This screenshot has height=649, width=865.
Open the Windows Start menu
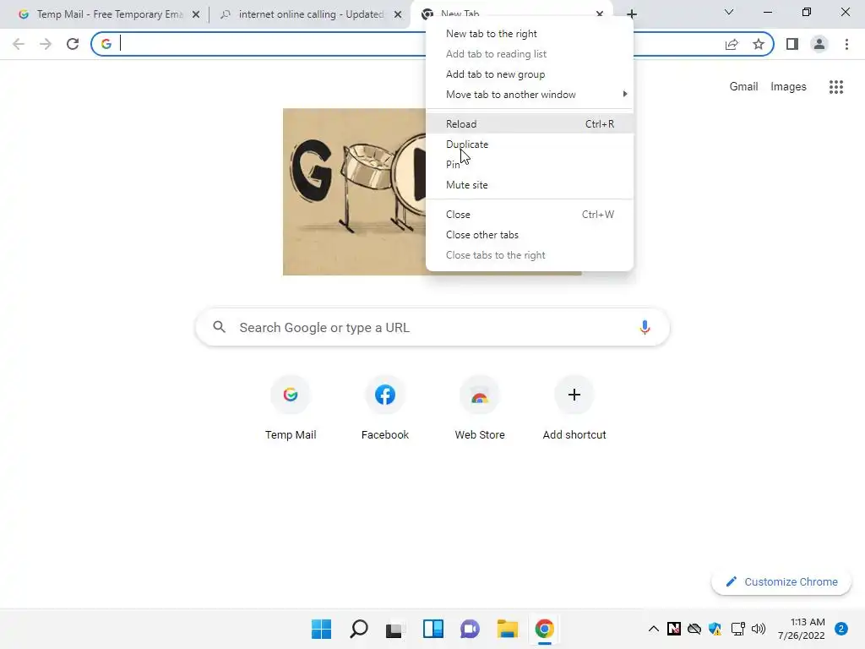pyautogui.click(x=322, y=629)
